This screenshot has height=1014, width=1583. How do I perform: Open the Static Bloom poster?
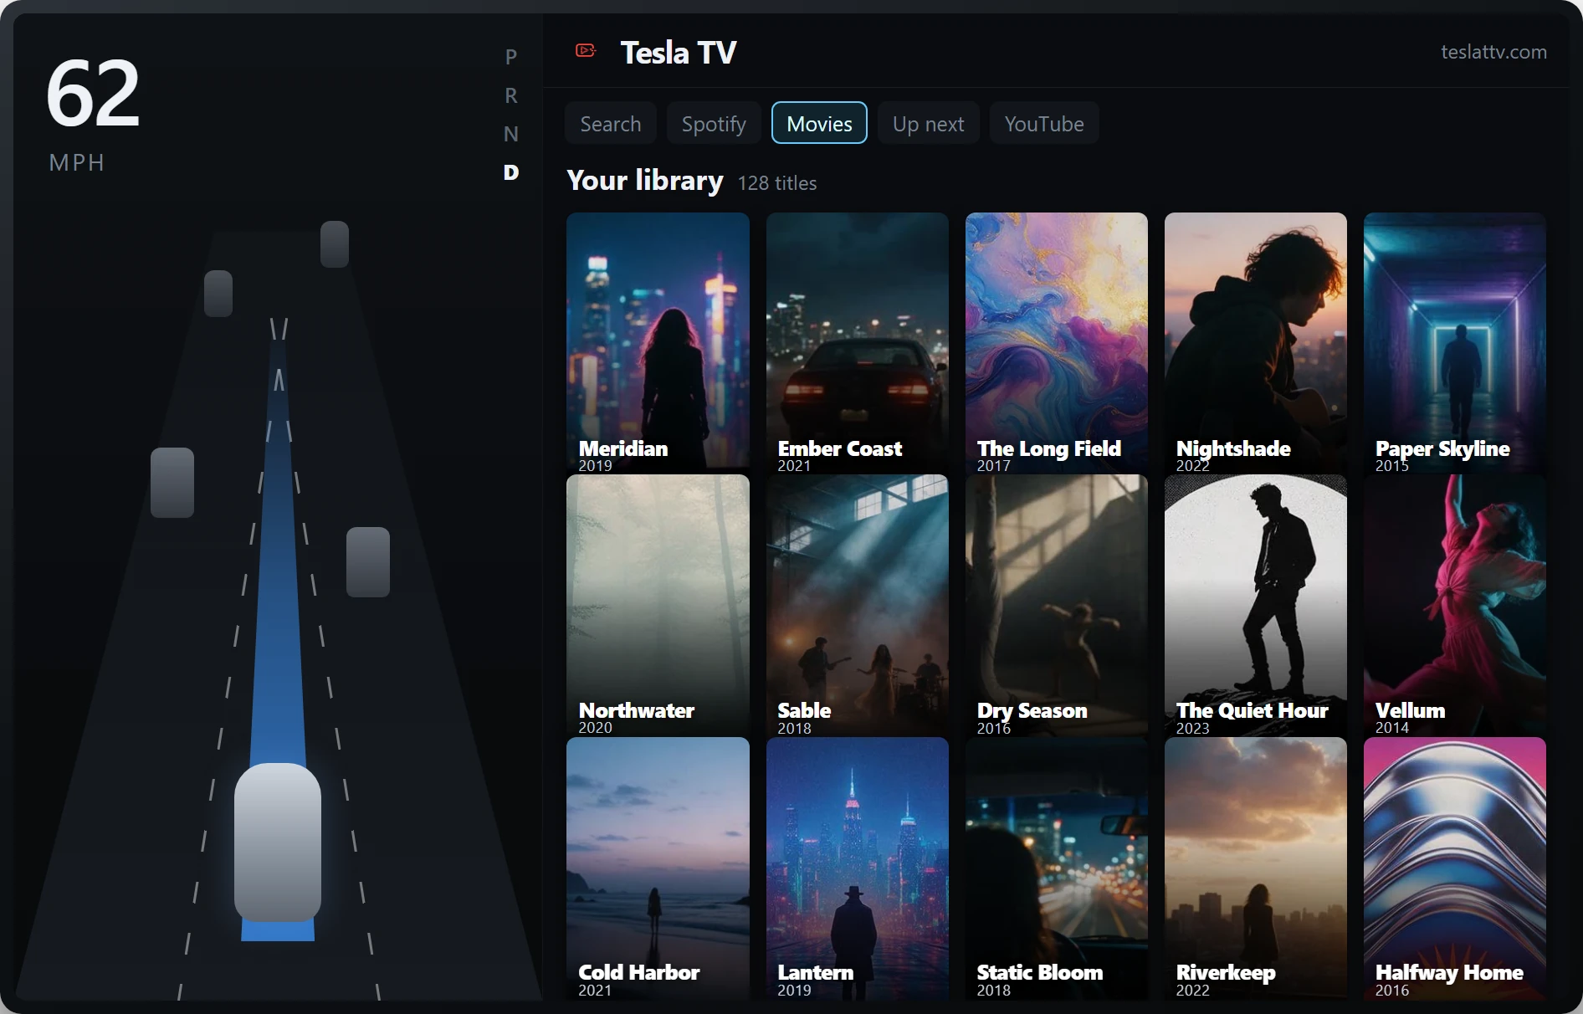tap(1057, 868)
